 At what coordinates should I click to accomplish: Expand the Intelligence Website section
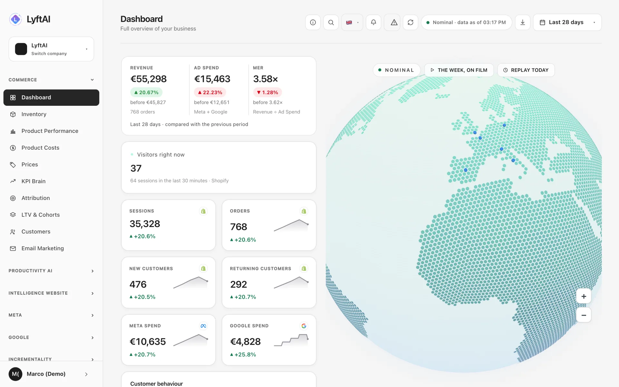(x=51, y=293)
